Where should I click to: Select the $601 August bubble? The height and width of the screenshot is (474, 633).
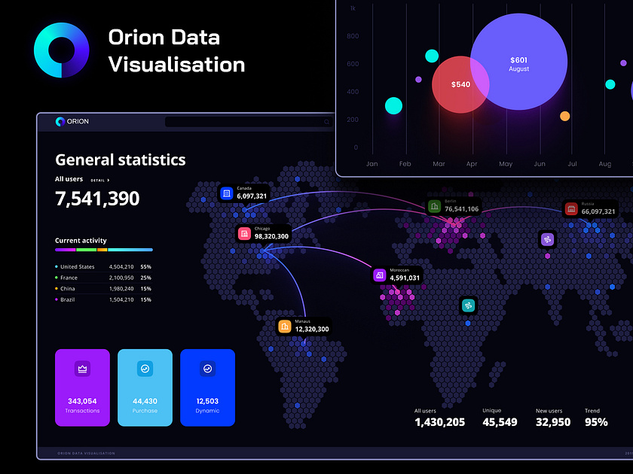coord(518,62)
